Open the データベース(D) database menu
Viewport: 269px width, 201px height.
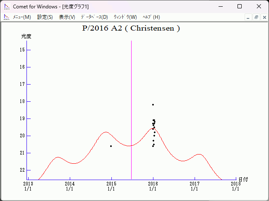point(94,17)
